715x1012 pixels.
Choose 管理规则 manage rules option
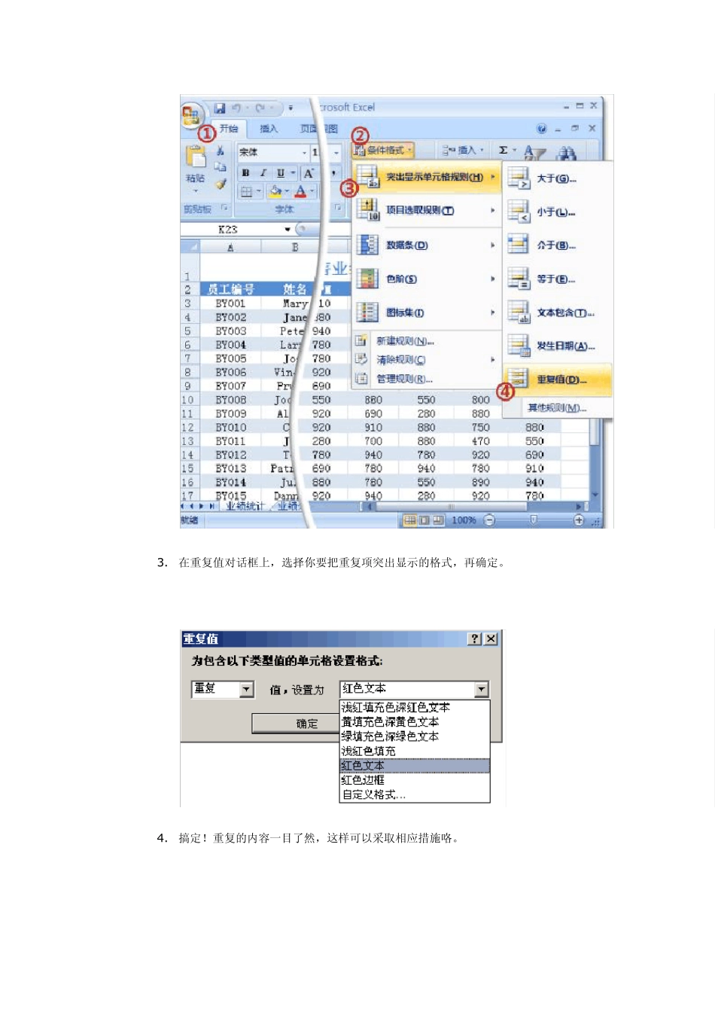tap(404, 379)
